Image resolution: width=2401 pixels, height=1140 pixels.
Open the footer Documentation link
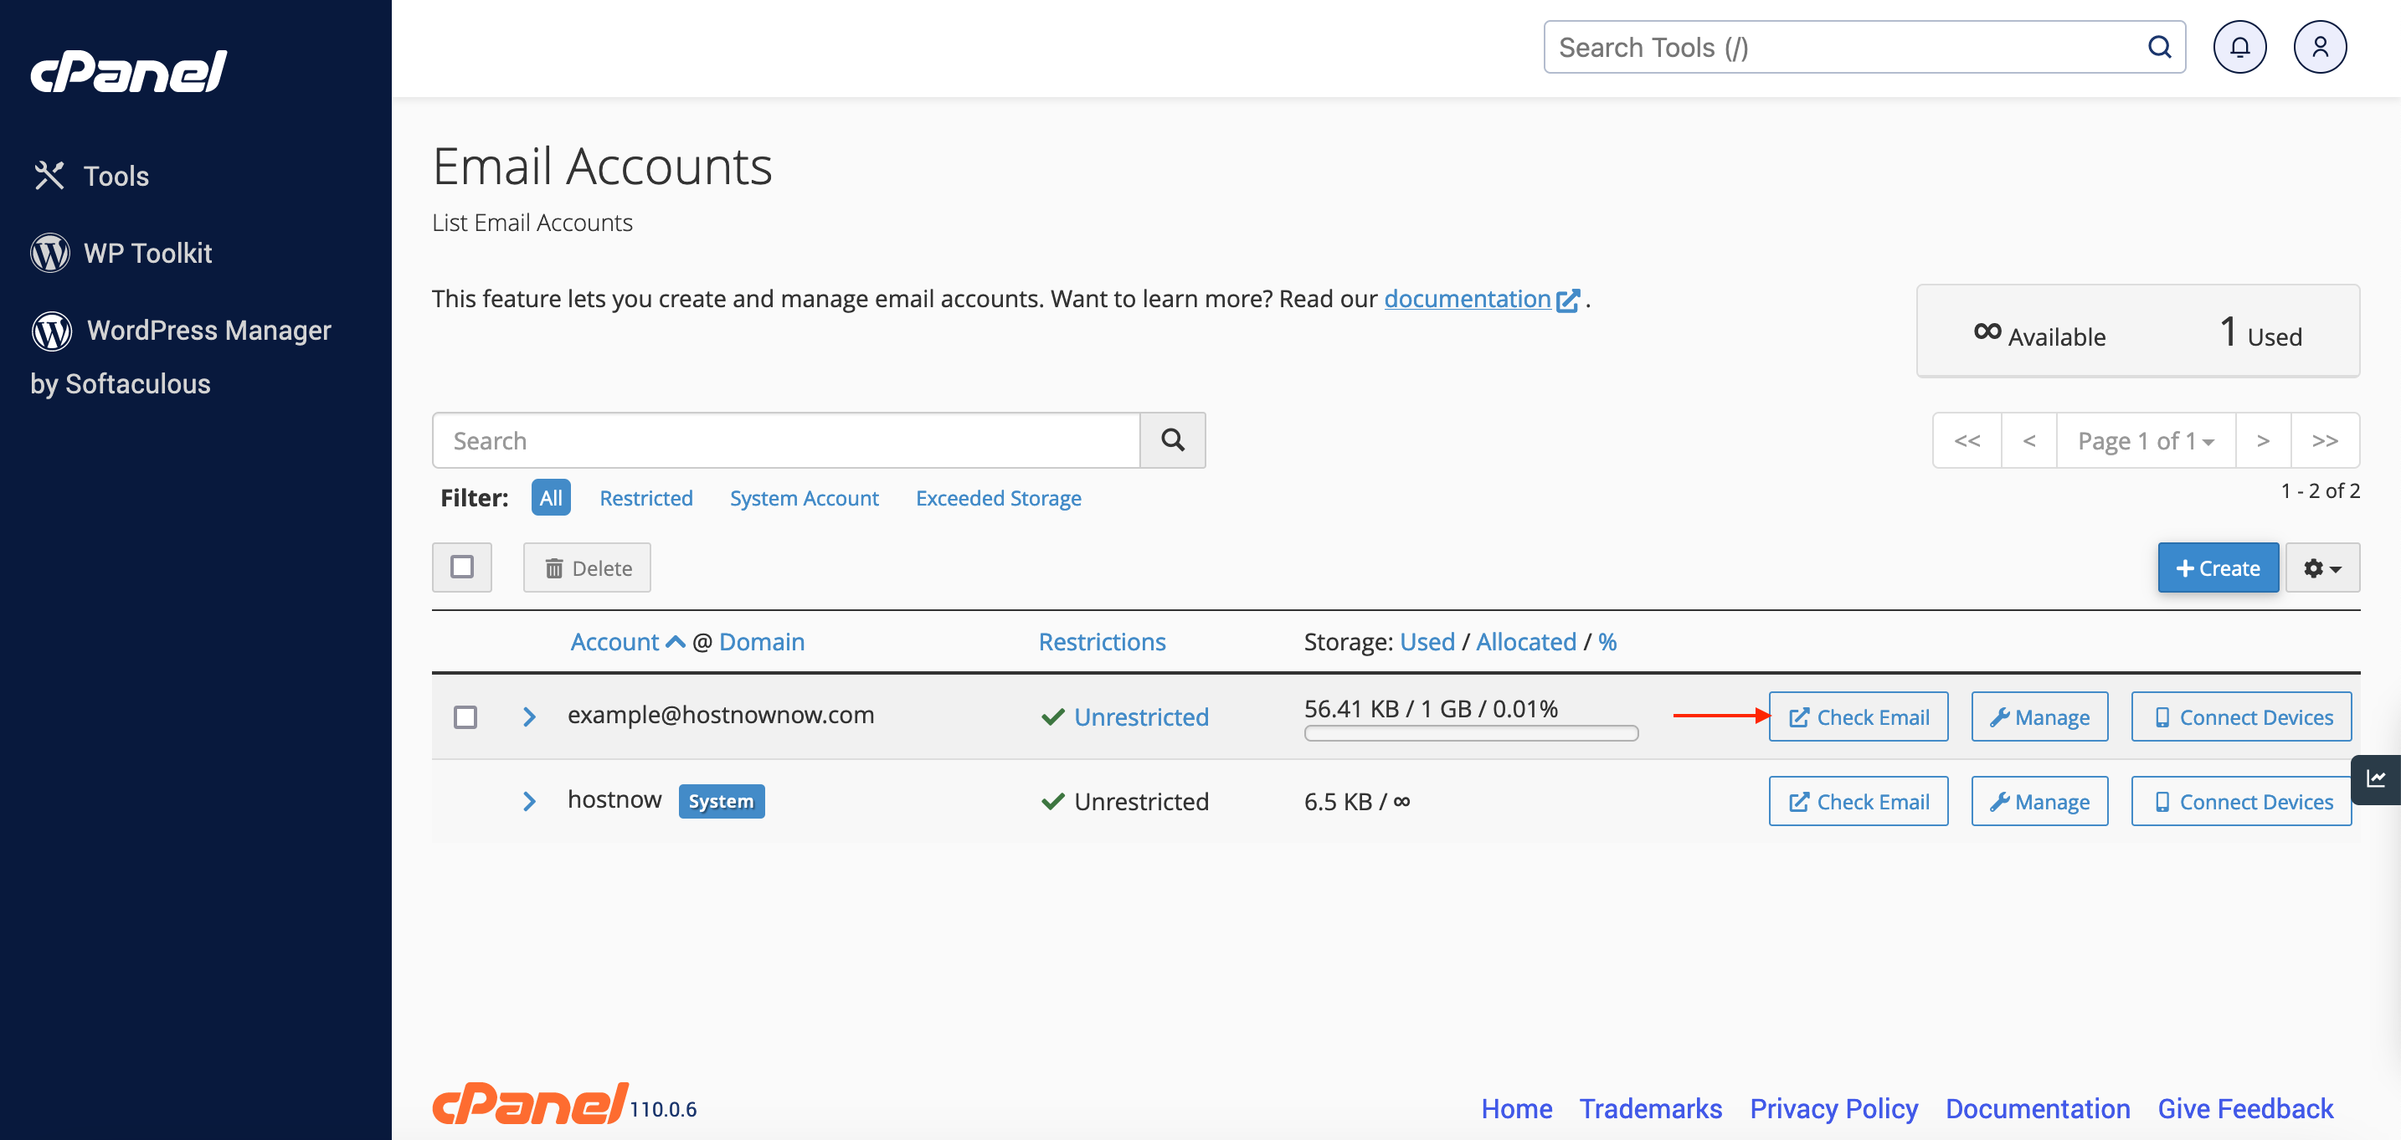coord(2038,1108)
